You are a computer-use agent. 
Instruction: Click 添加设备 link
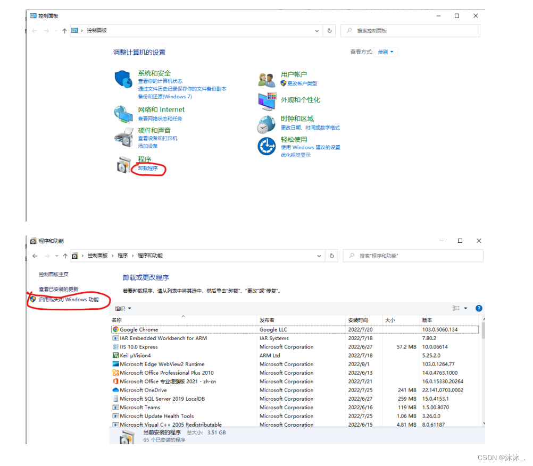point(147,146)
